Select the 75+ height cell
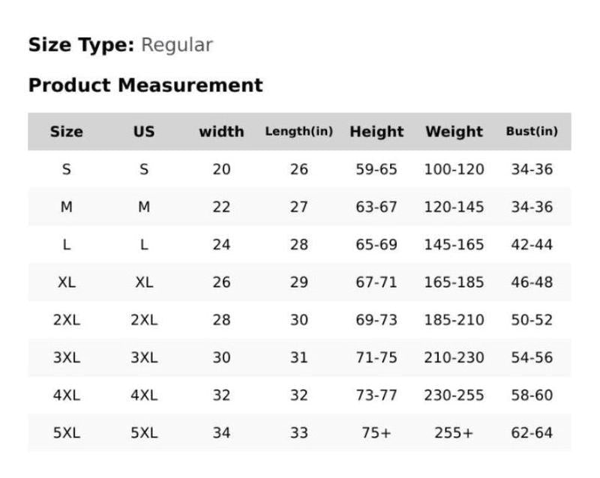The width and height of the screenshot is (600, 478). [x=376, y=433]
